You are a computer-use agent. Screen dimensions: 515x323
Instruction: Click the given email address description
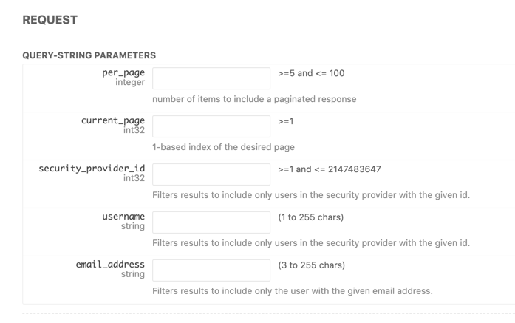293,291
